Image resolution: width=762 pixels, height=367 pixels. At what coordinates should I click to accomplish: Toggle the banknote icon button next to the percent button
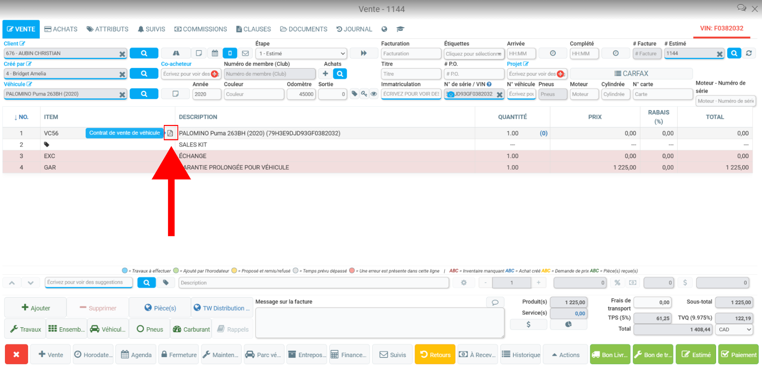click(x=633, y=283)
